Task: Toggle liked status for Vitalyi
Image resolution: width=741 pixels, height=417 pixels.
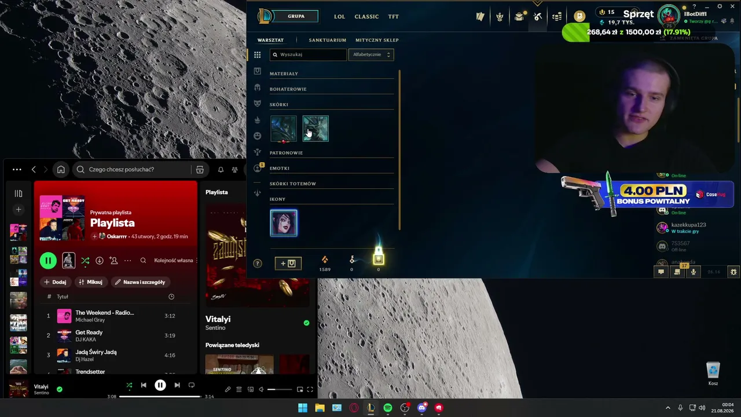Action: pos(59,389)
